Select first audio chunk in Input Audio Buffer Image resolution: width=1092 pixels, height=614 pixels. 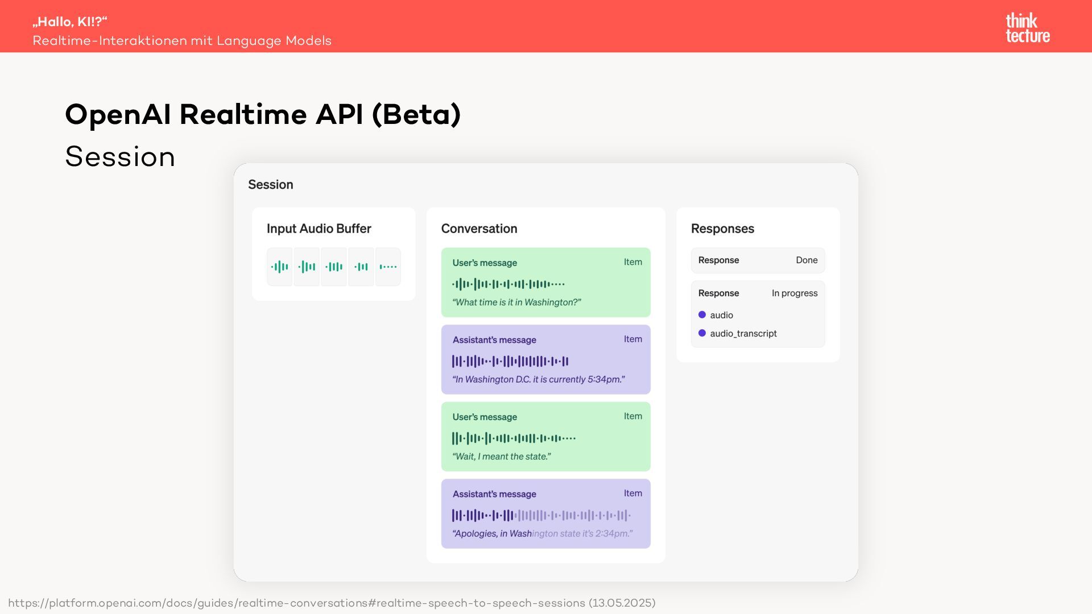(x=279, y=267)
